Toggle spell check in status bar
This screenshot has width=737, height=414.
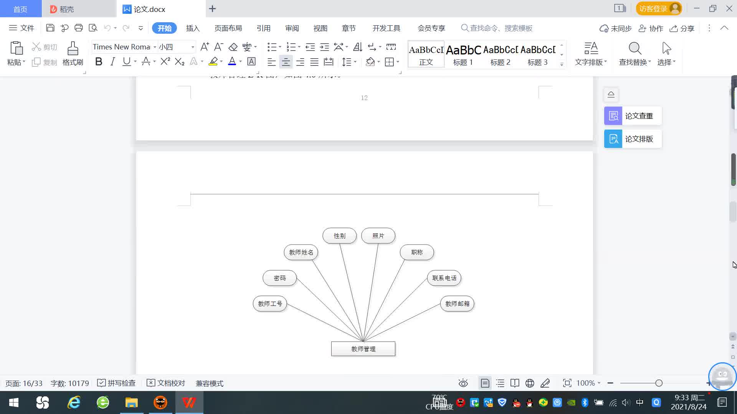coord(117,383)
